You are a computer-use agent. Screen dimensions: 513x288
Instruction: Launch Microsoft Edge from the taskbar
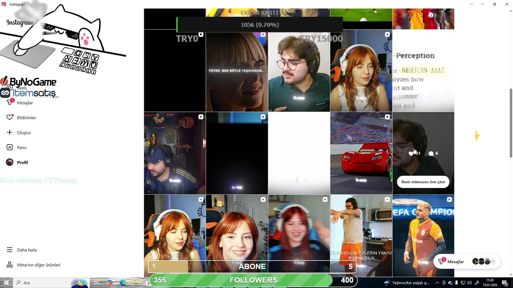(123, 283)
